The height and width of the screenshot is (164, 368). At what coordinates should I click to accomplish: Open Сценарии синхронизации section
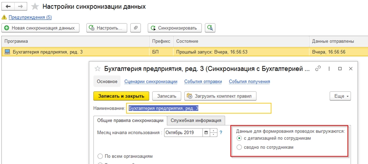(151, 81)
